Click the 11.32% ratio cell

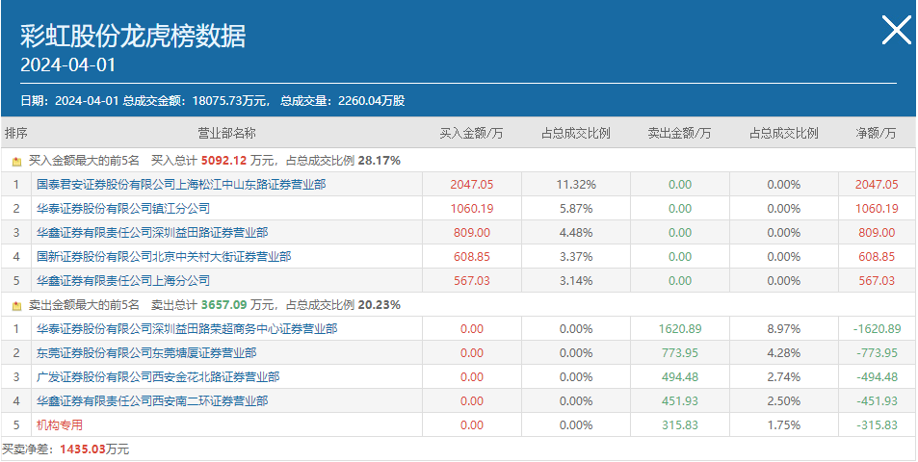(x=576, y=184)
